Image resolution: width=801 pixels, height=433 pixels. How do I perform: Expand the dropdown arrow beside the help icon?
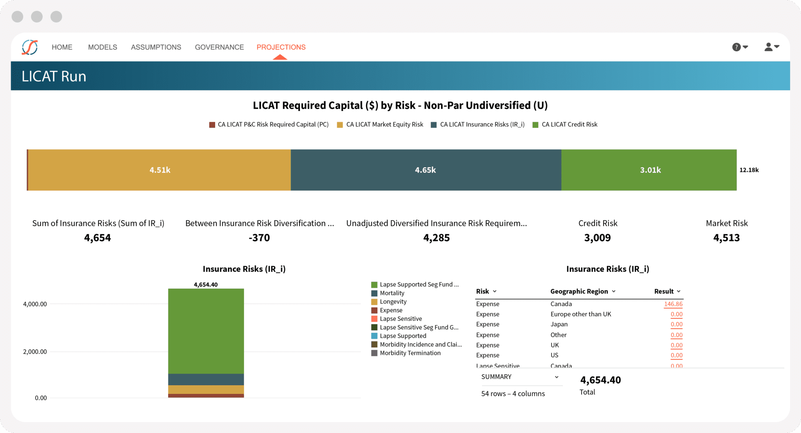(745, 47)
